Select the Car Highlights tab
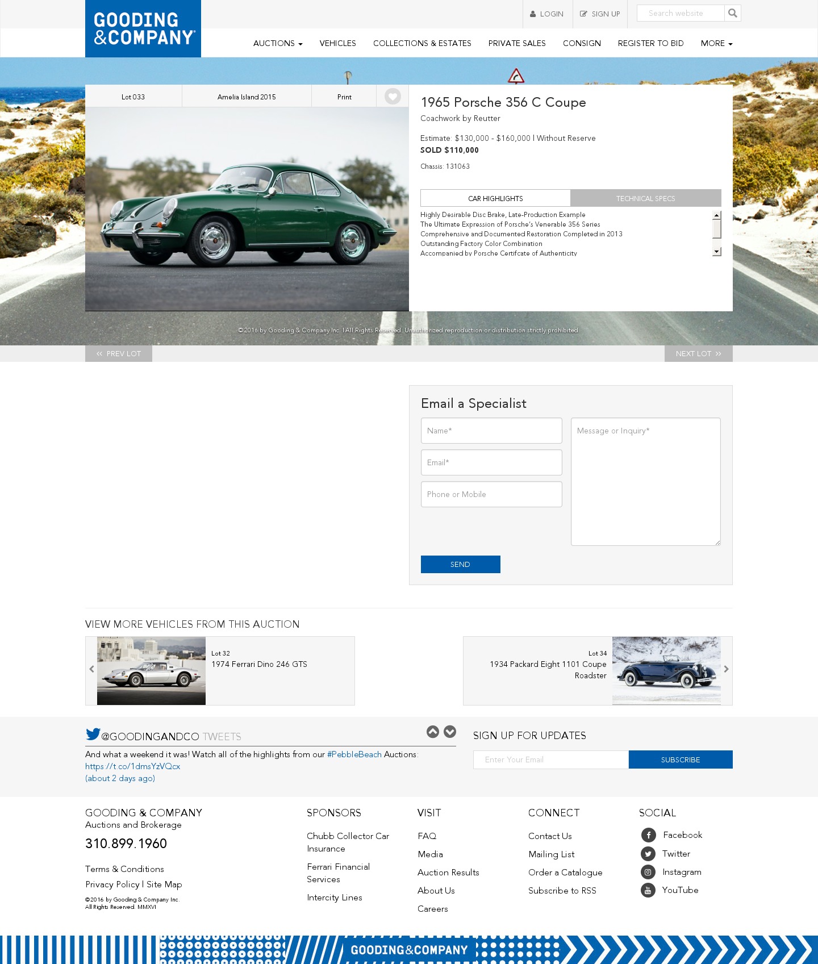 tap(495, 198)
